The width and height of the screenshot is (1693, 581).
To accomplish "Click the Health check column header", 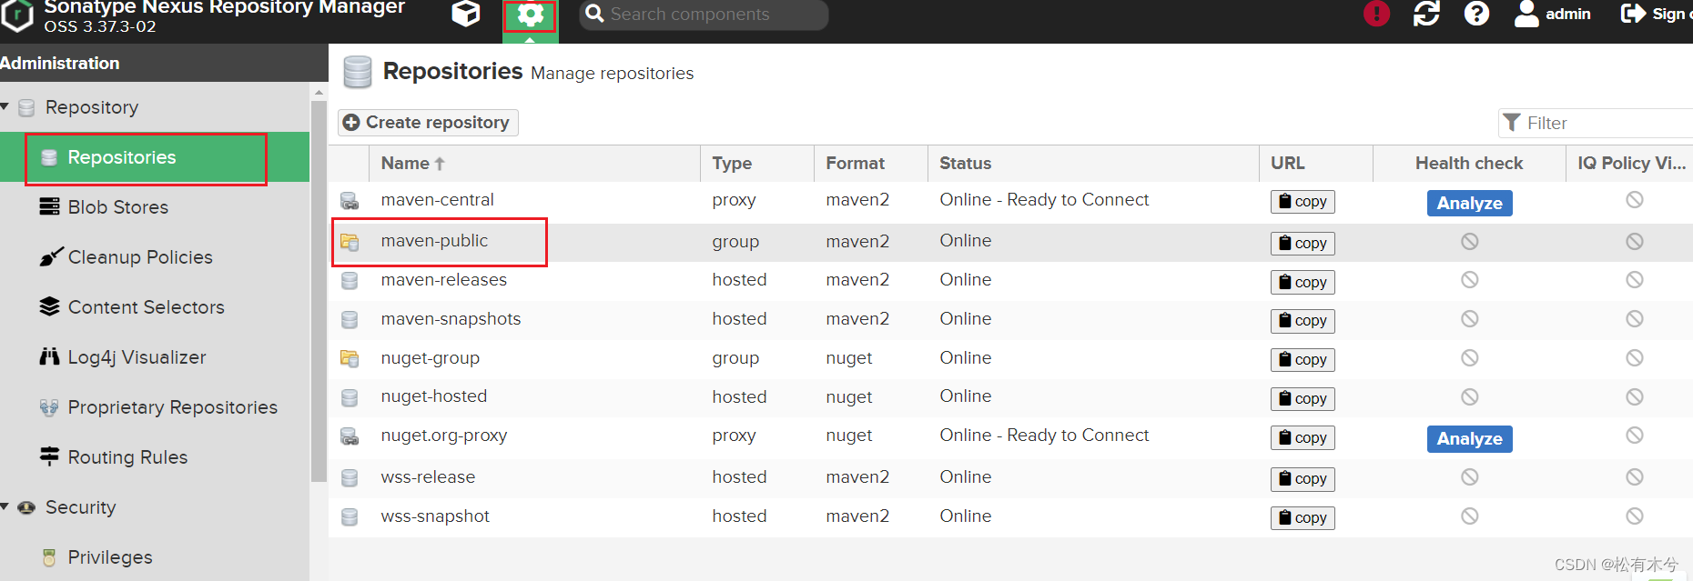I will 1469,164.
